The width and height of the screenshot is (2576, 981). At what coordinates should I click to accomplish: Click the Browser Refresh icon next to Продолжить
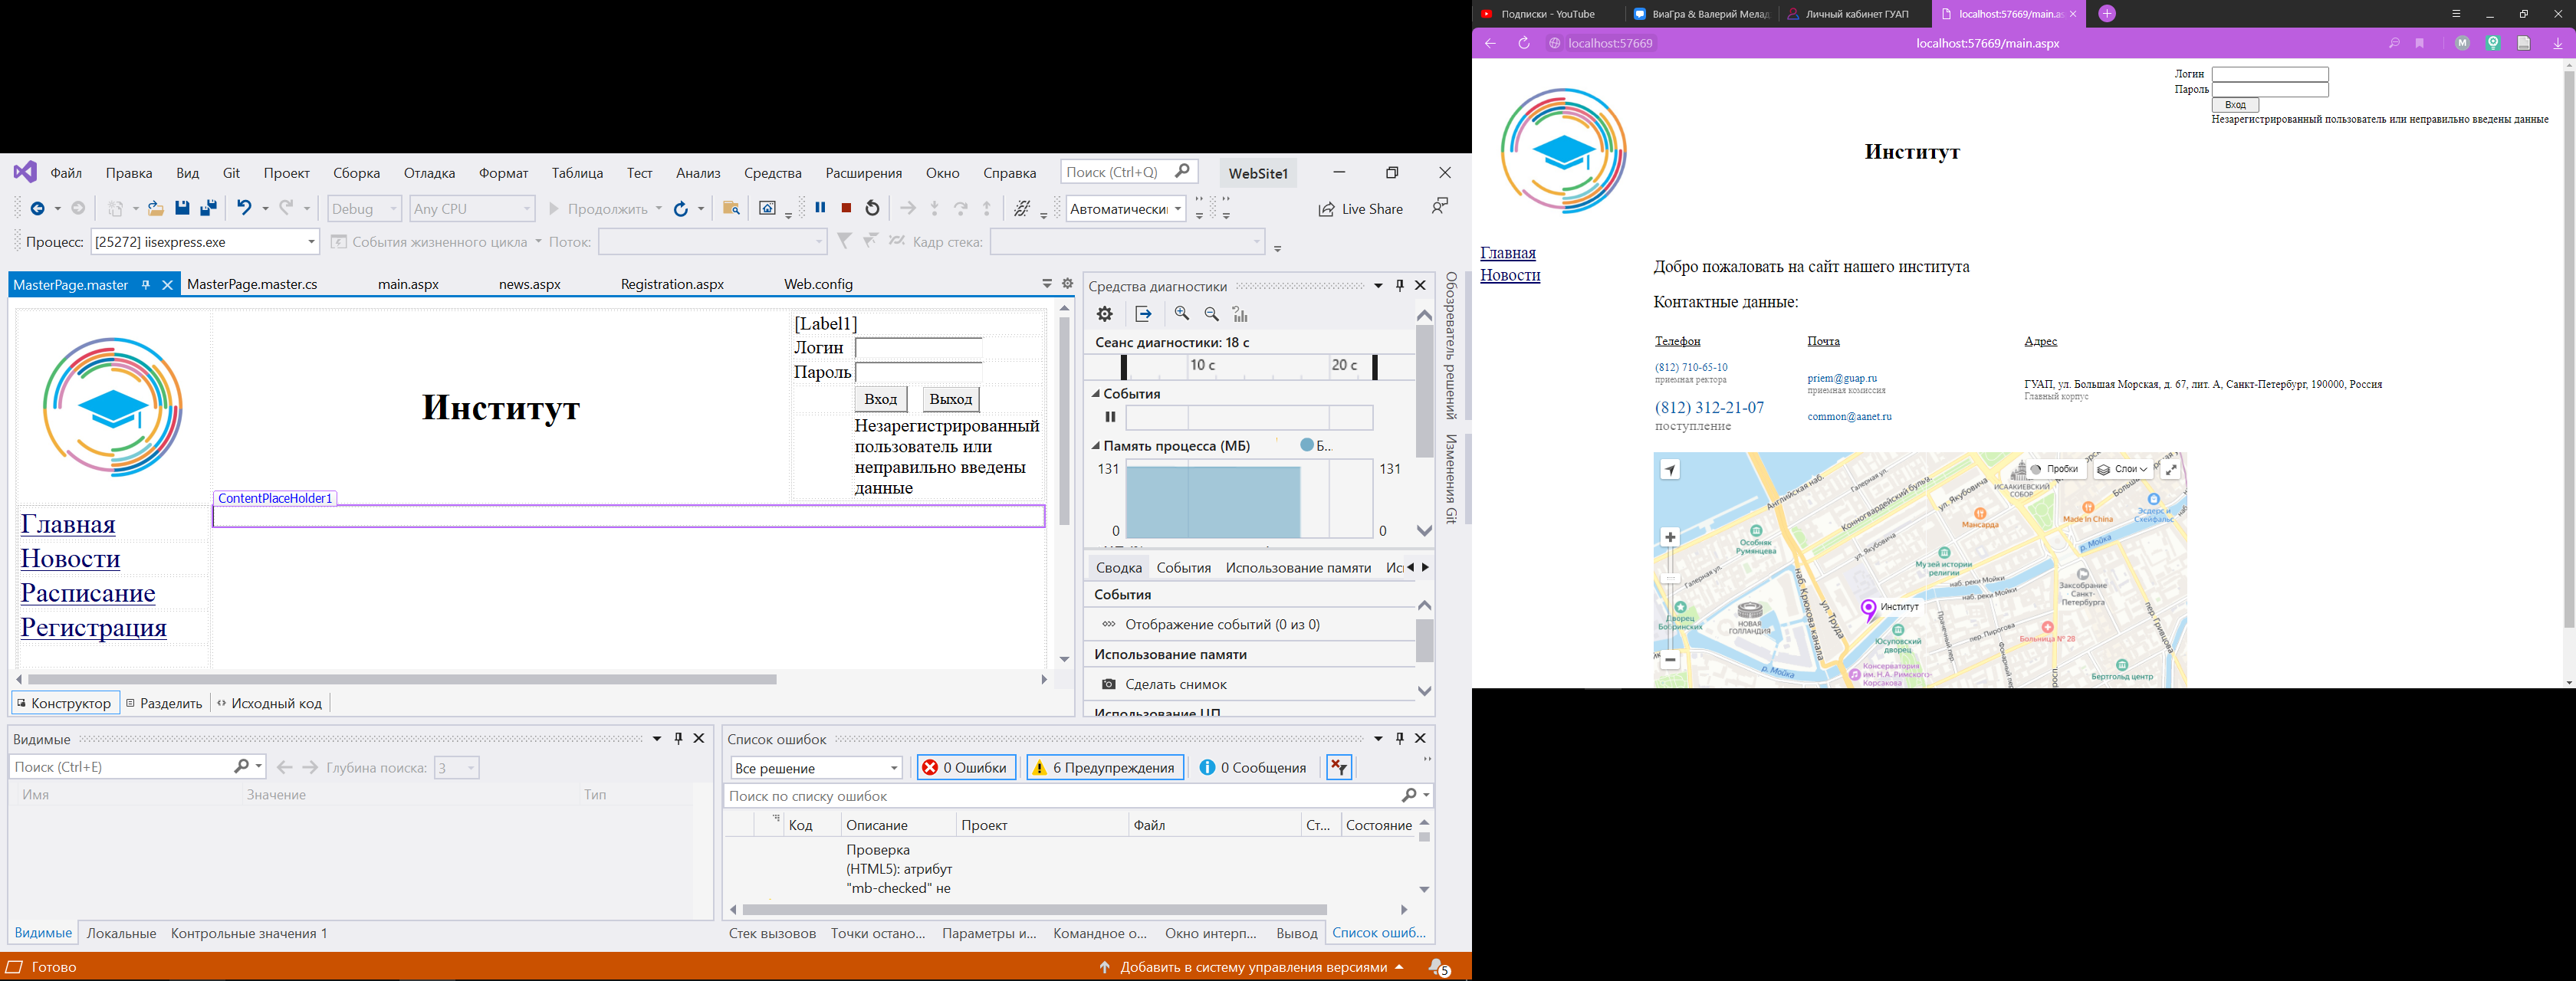click(x=680, y=208)
